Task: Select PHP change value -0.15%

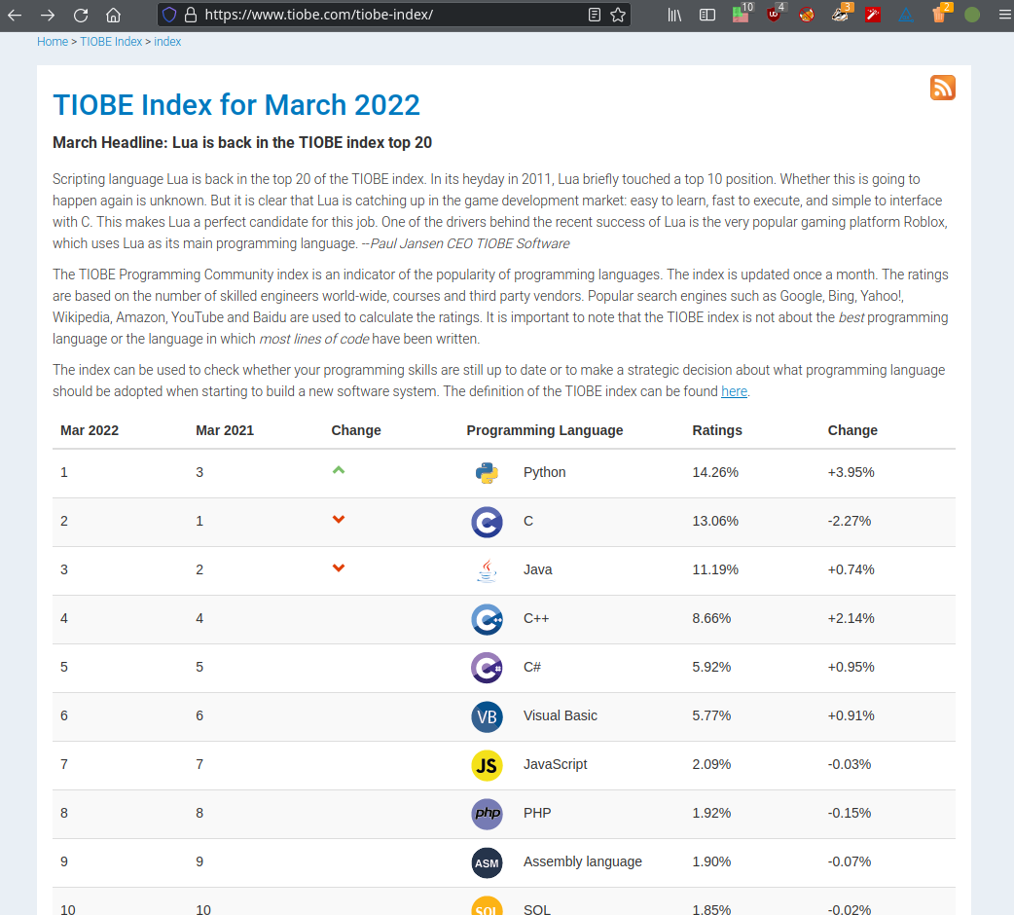Action: pos(850,813)
